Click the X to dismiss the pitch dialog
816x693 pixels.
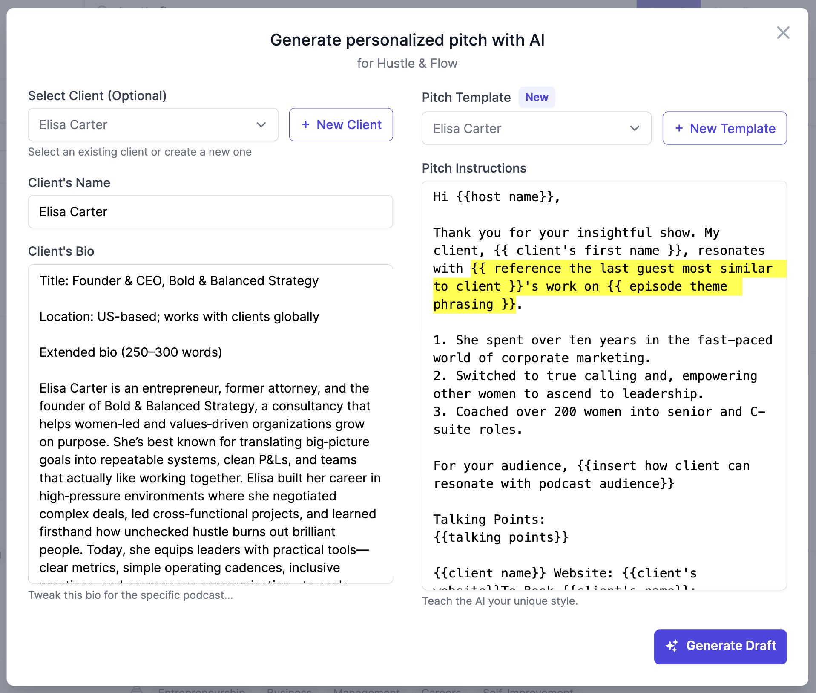(x=783, y=33)
